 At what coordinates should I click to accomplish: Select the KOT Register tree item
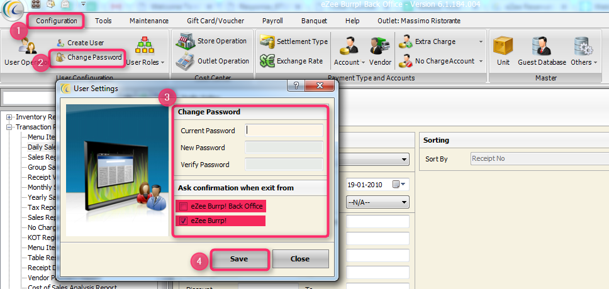pos(42,237)
